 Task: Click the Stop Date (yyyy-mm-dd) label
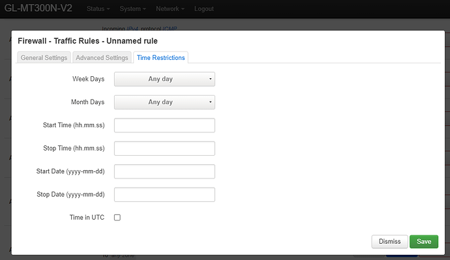pyautogui.click(x=70, y=195)
